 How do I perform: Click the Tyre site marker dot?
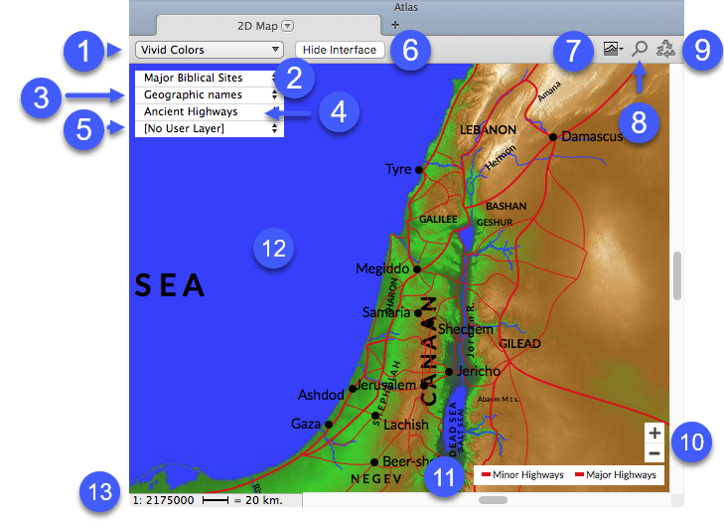(419, 170)
